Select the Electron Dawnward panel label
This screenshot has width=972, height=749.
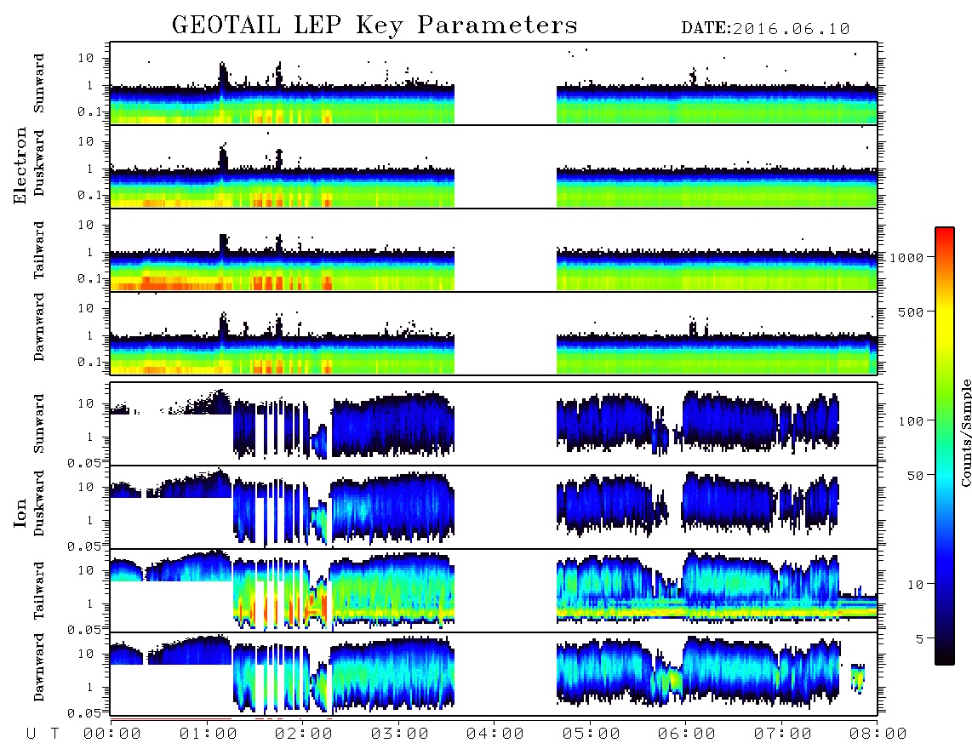coord(39,328)
